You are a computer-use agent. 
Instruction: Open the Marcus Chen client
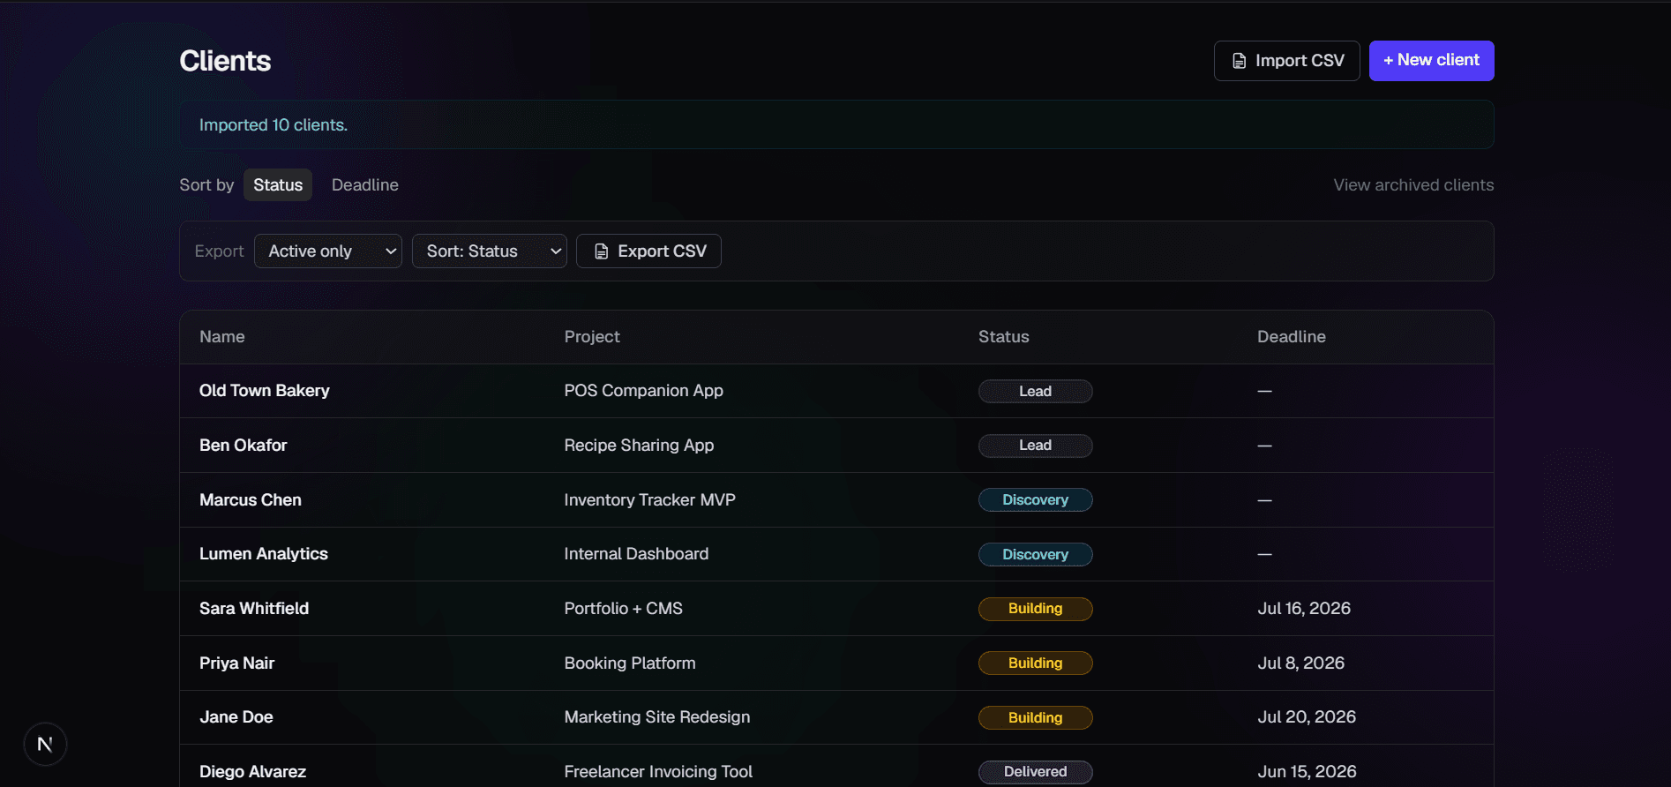pos(251,500)
